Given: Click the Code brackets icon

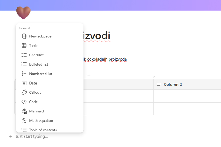Looking at the screenshot, I should point(24,102).
